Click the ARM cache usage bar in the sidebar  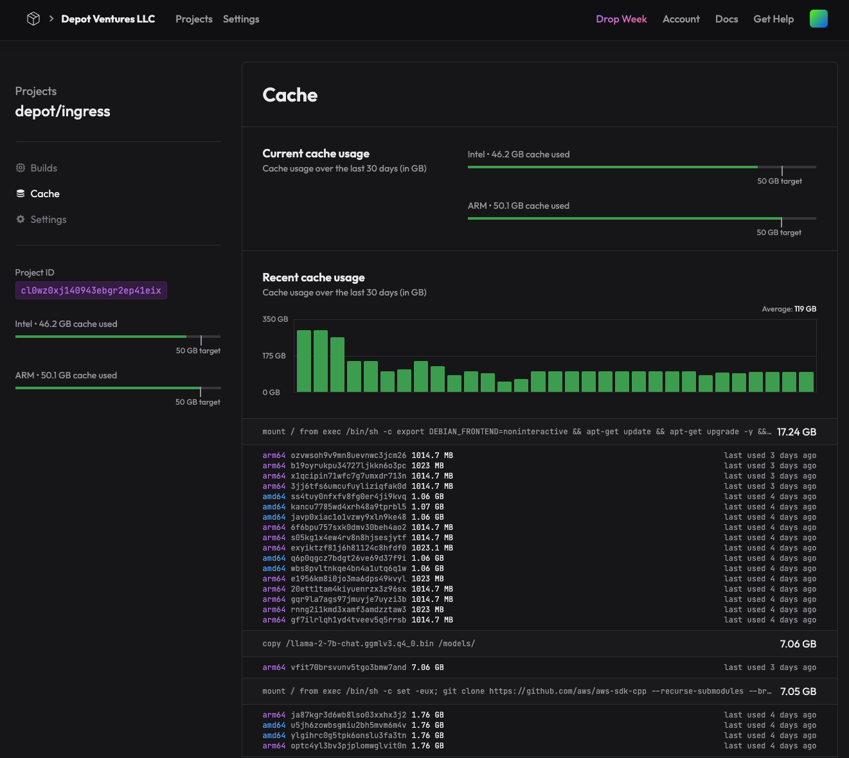(x=118, y=388)
